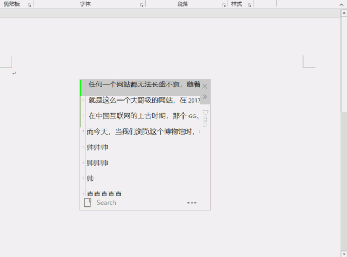Select the partially visible eighth clip

coord(141,193)
